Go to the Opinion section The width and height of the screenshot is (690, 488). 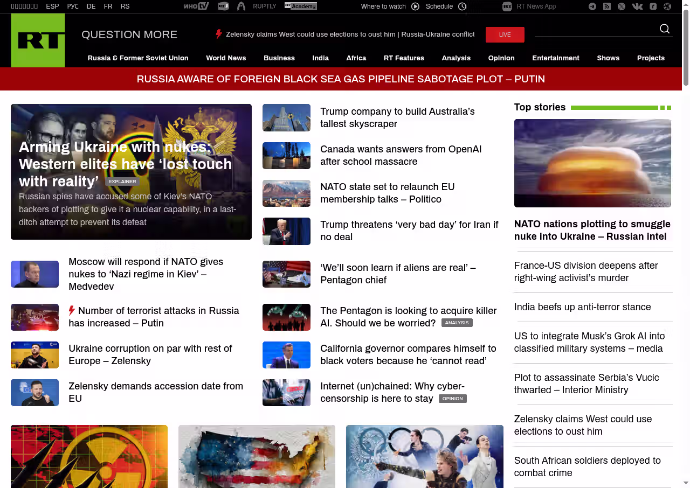click(x=501, y=58)
